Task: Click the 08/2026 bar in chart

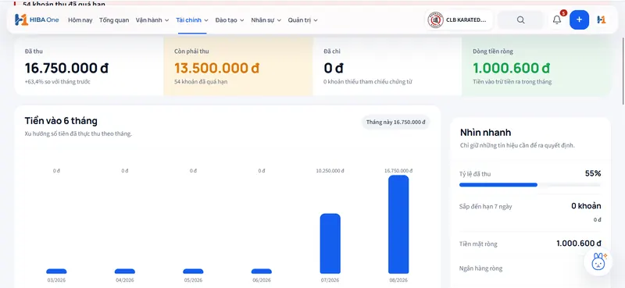Action: click(x=398, y=224)
